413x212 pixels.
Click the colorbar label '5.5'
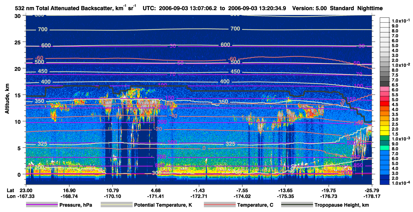coord(394,95)
